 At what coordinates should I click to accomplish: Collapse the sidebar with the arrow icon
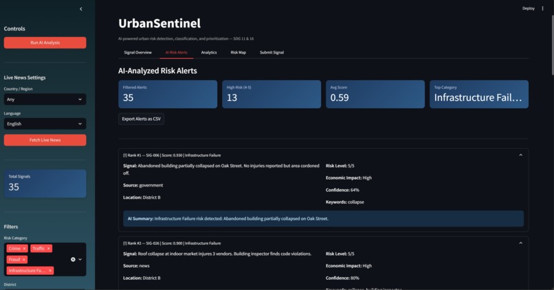click(x=81, y=9)
